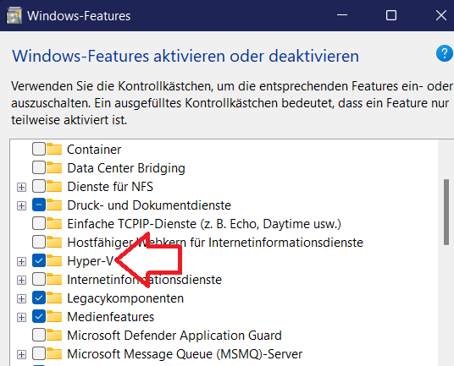This screenshot has width=454, height=366.
Task: Expand the Legacykomponenten tree node
Action: click(x=21, y=298)
